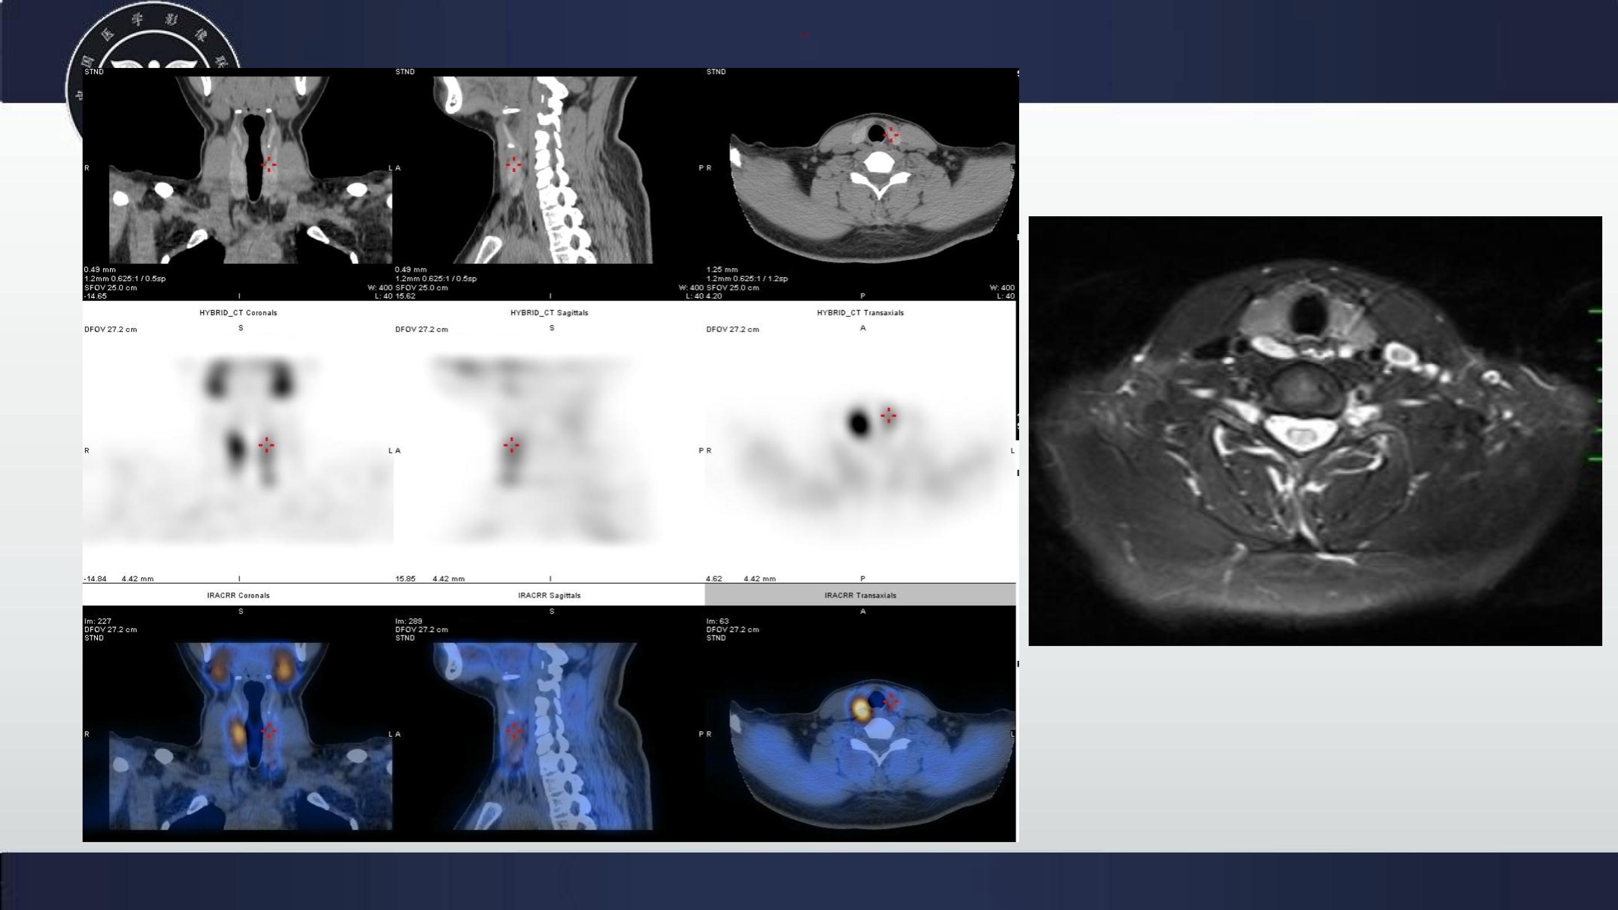Click the red crosshair in fused sagittal view
The image size is (1618, 910).
coord(513,730)
